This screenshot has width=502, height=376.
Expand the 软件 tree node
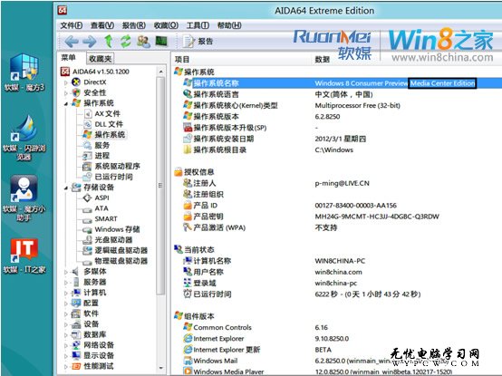66,313
